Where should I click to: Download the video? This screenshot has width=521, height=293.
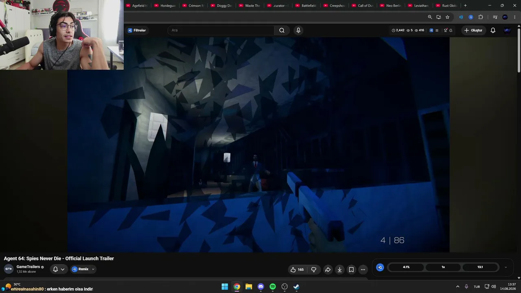(339, 269)
